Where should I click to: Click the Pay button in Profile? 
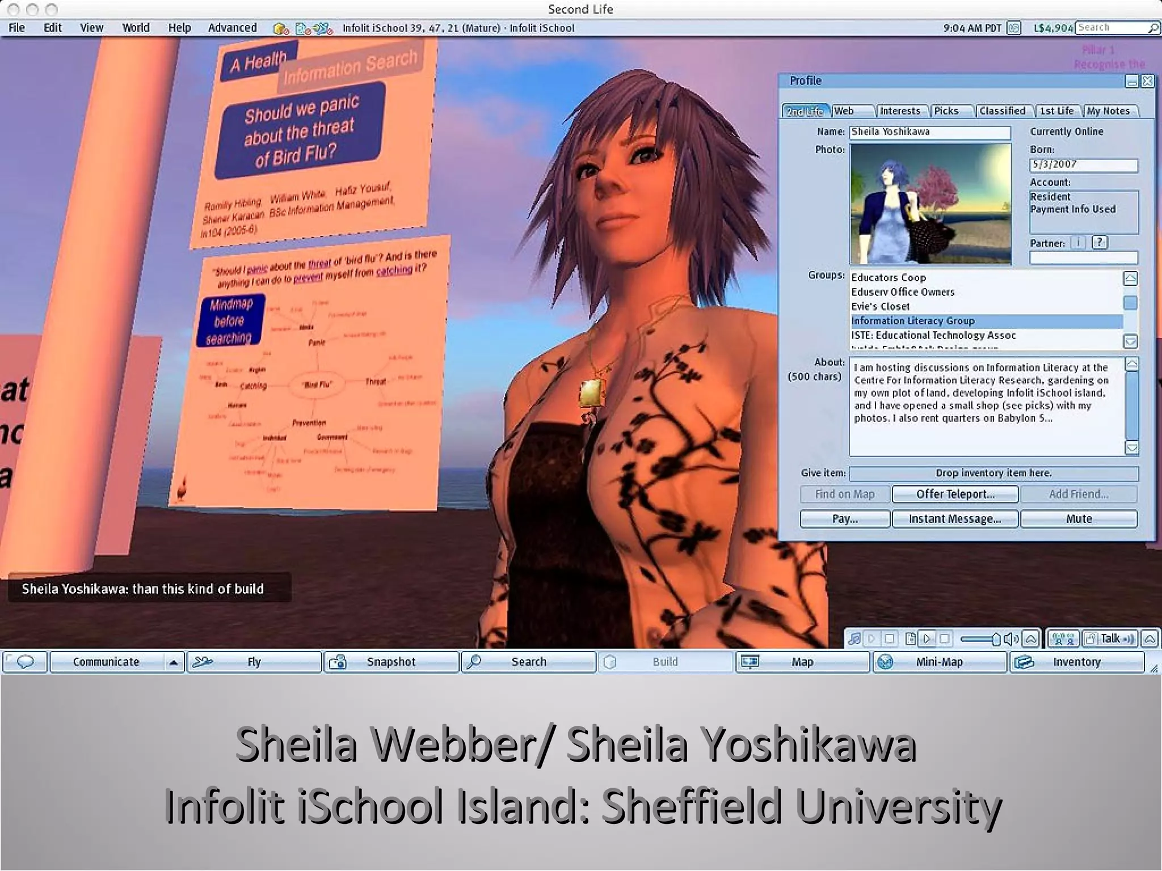[x=845, y=519]
